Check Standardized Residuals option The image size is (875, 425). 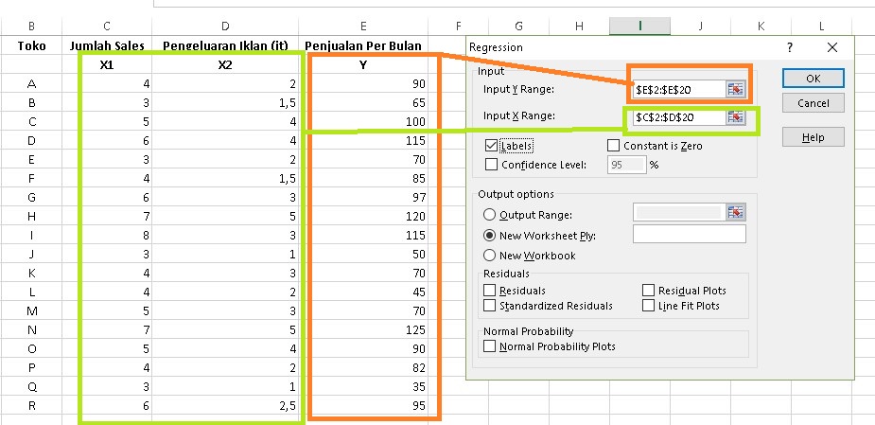(x=490, y=306)
